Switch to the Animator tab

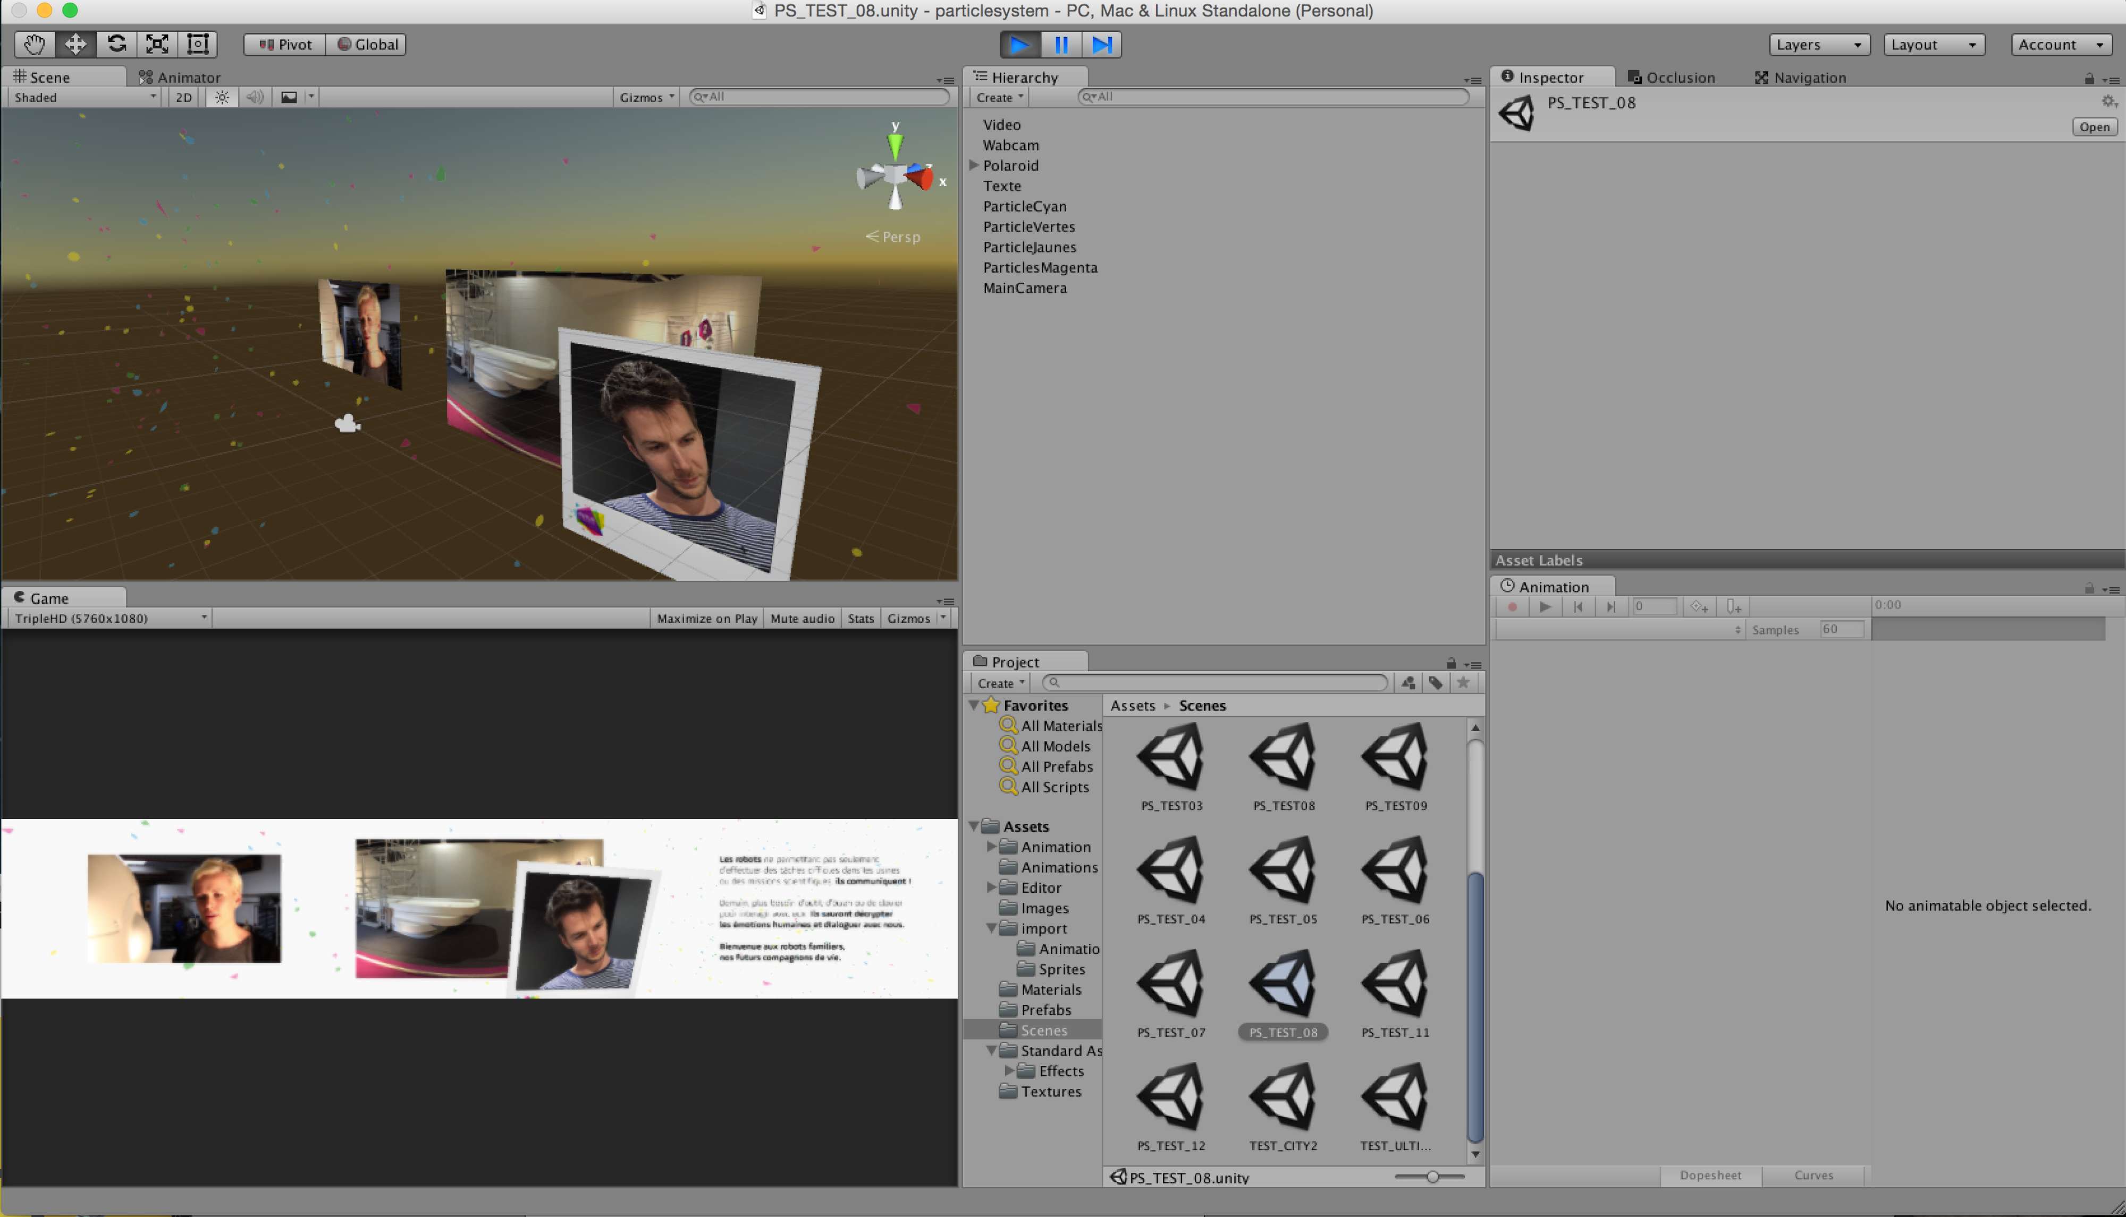(x=180, y=77)
